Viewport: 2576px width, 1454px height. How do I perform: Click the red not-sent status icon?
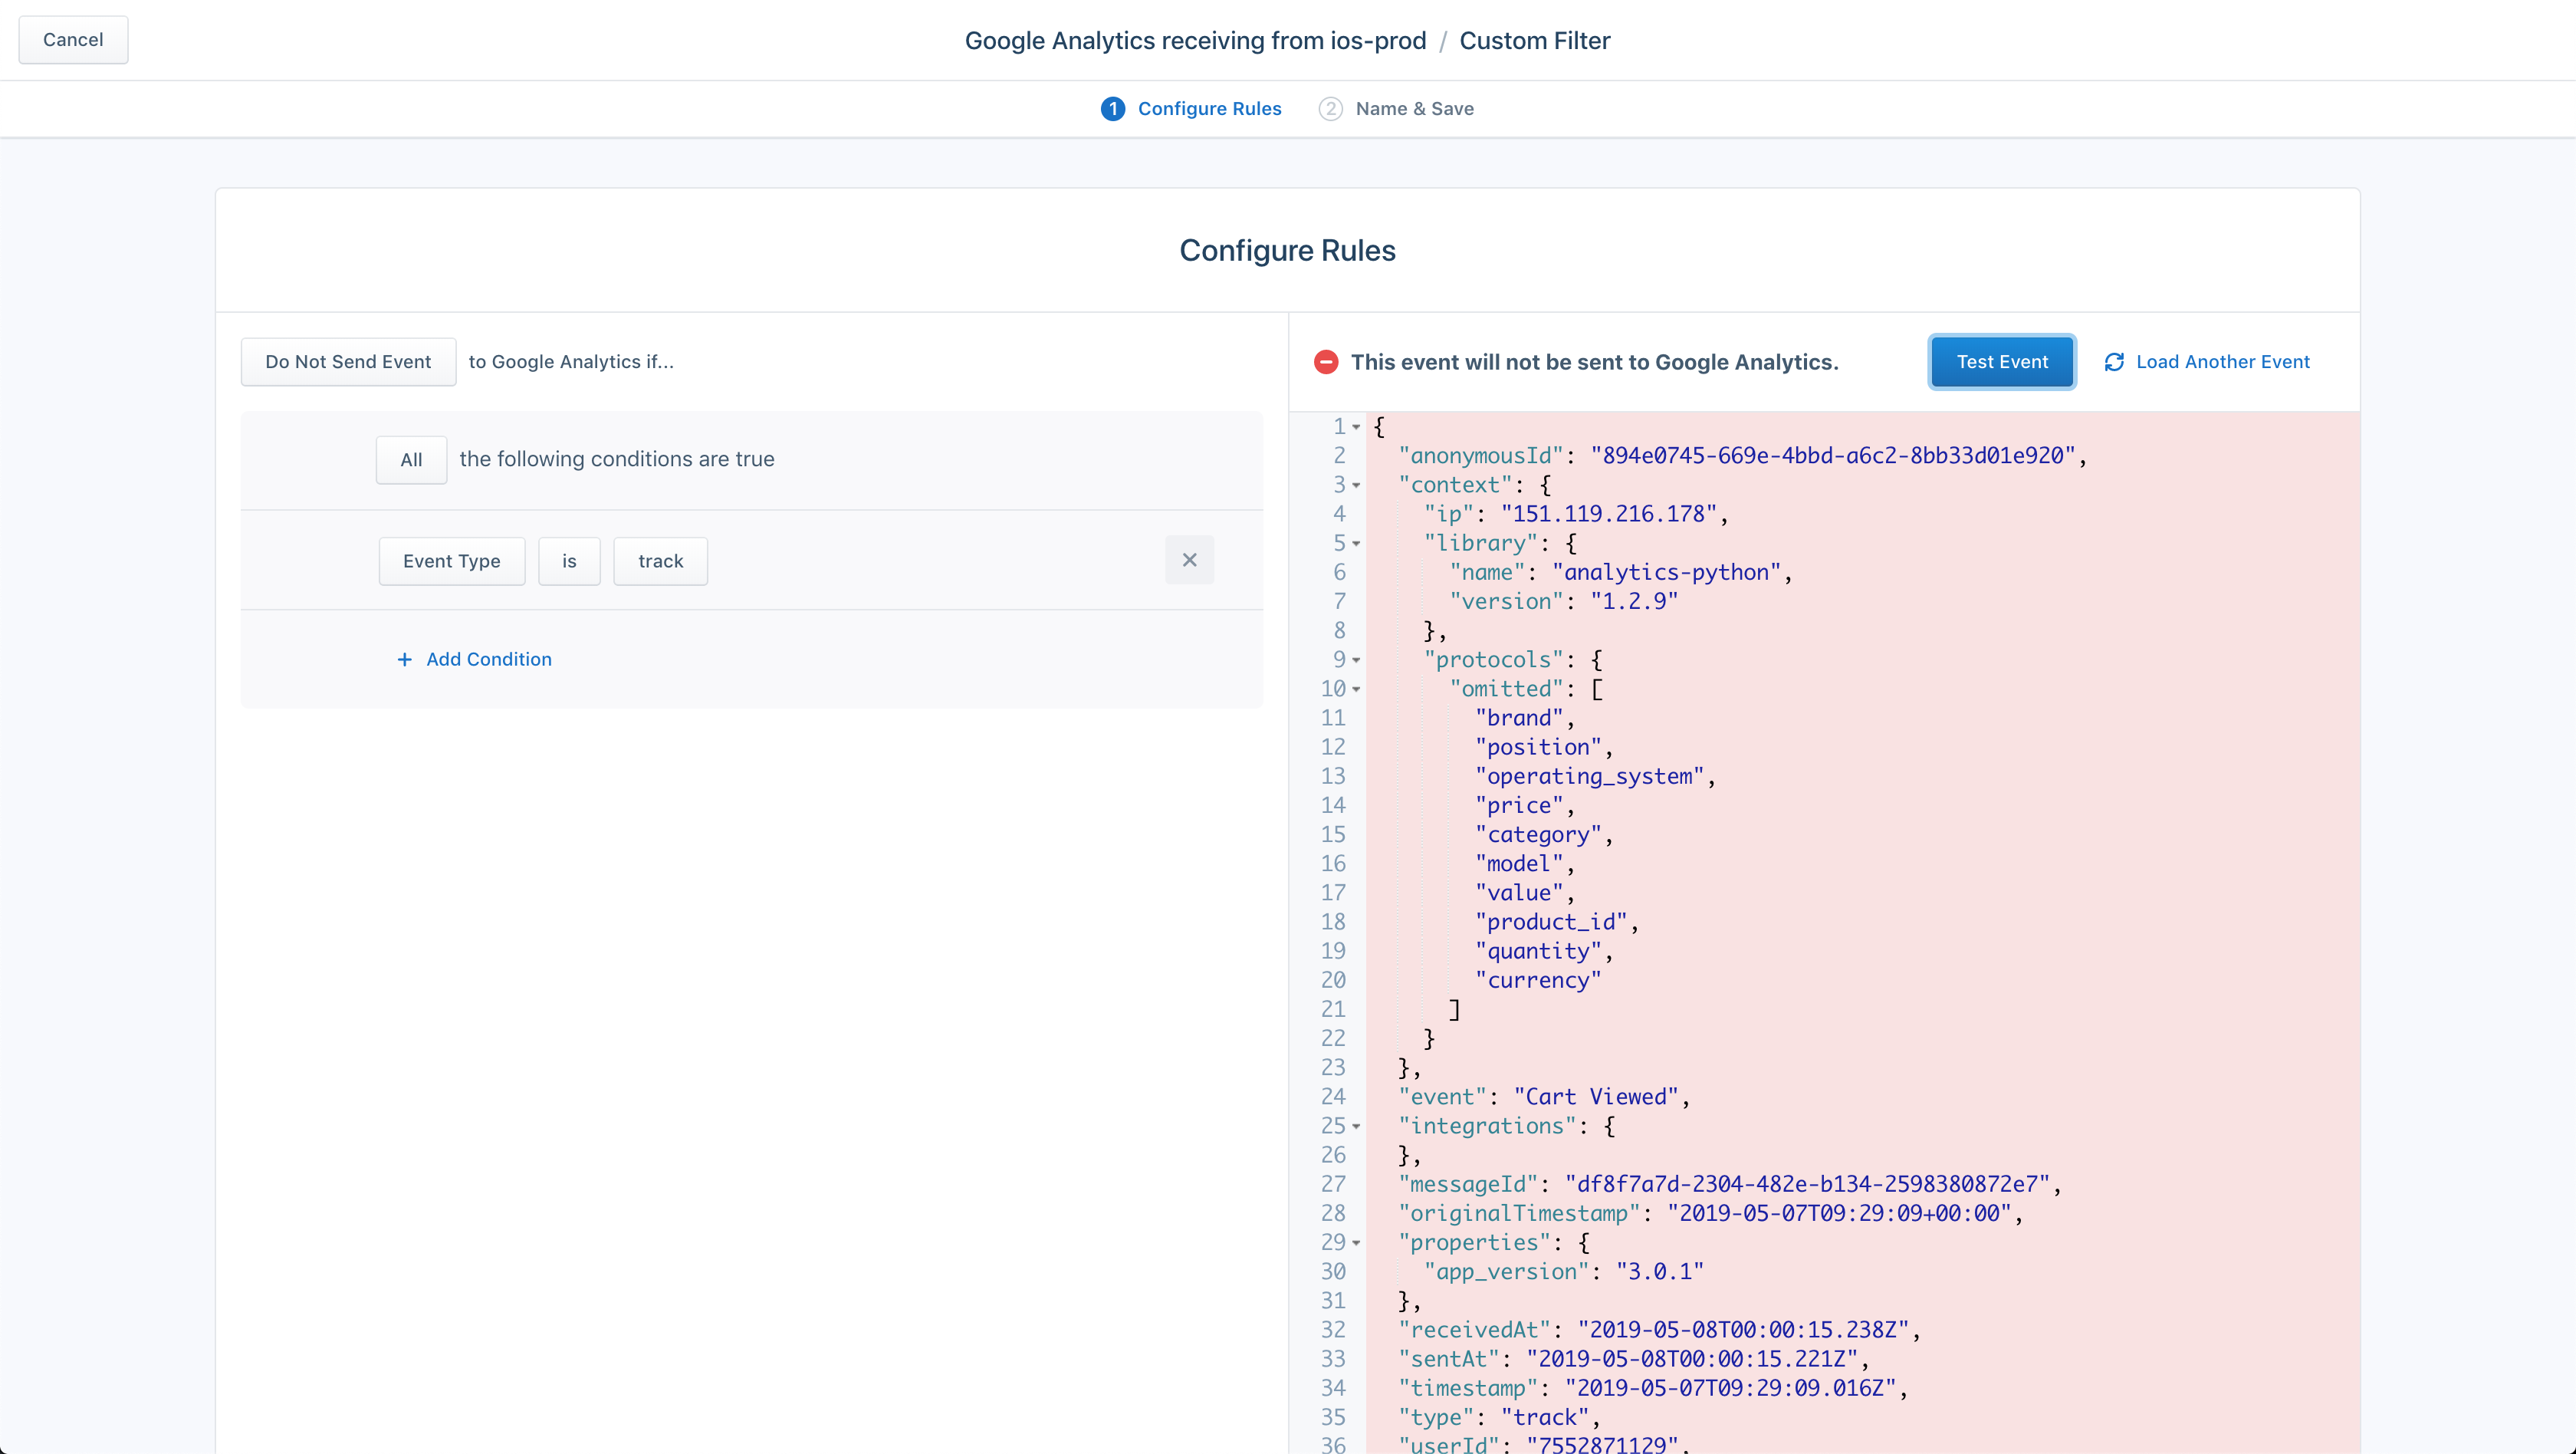[1326, 362]
